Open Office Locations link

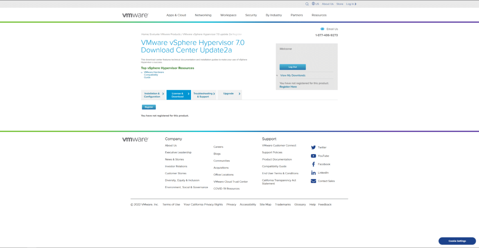223,175
